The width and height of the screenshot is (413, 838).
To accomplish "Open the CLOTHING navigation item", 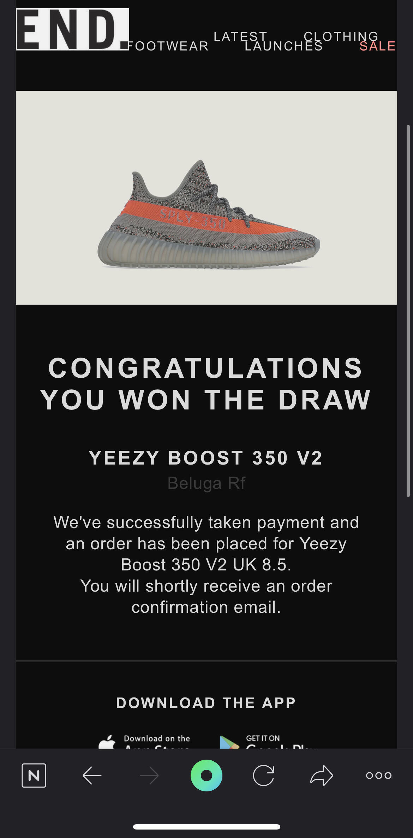I will coord(341,36).
